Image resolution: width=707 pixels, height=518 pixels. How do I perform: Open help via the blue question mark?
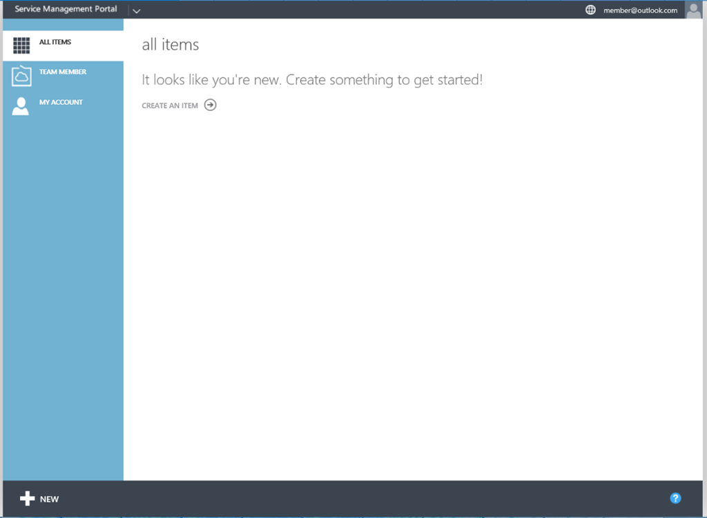coord(675,498)
